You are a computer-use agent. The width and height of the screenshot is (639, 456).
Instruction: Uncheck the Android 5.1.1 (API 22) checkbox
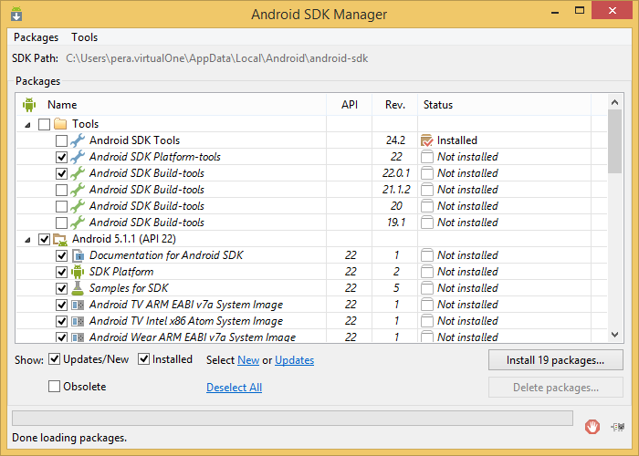44,239
